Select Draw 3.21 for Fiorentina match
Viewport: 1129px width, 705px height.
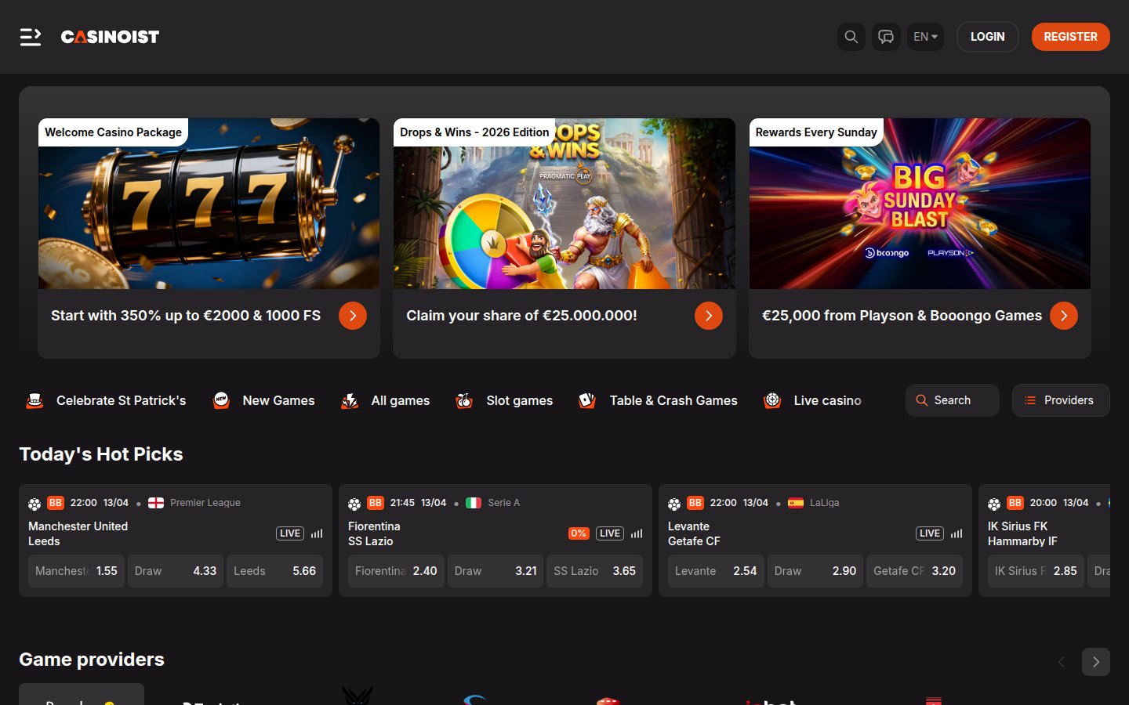pyautogui.click(x=496, y=571)
